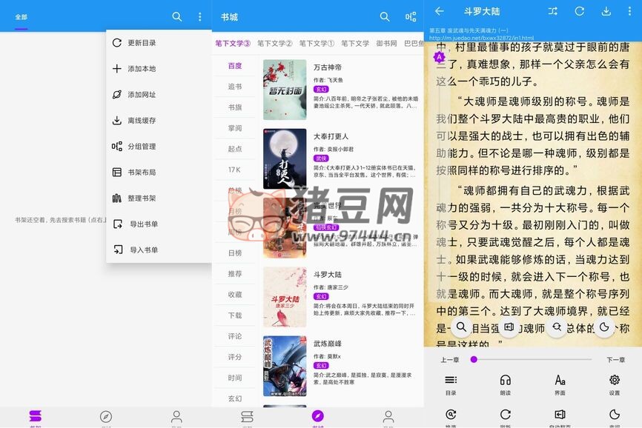Tap the bookshelf nav icon in 书城 screen
Screen dimensions: 642x428
pos(247,417)
